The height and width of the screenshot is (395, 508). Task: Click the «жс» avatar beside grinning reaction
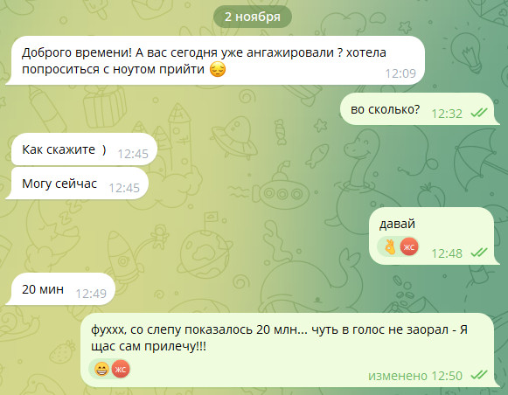point(121,369)
